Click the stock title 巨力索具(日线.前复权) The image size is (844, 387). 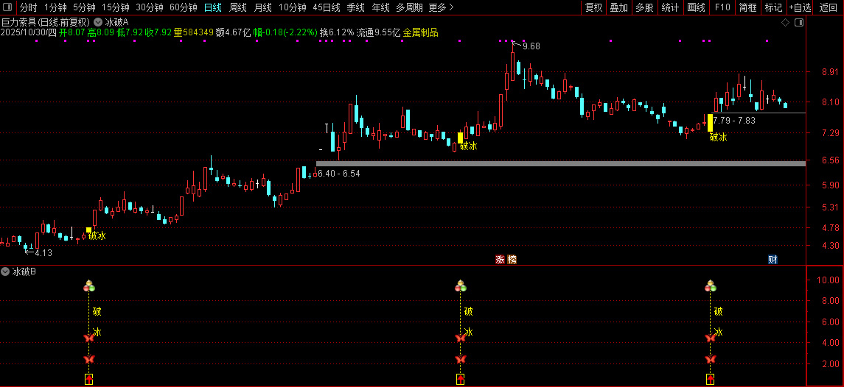tap(46, 23)
